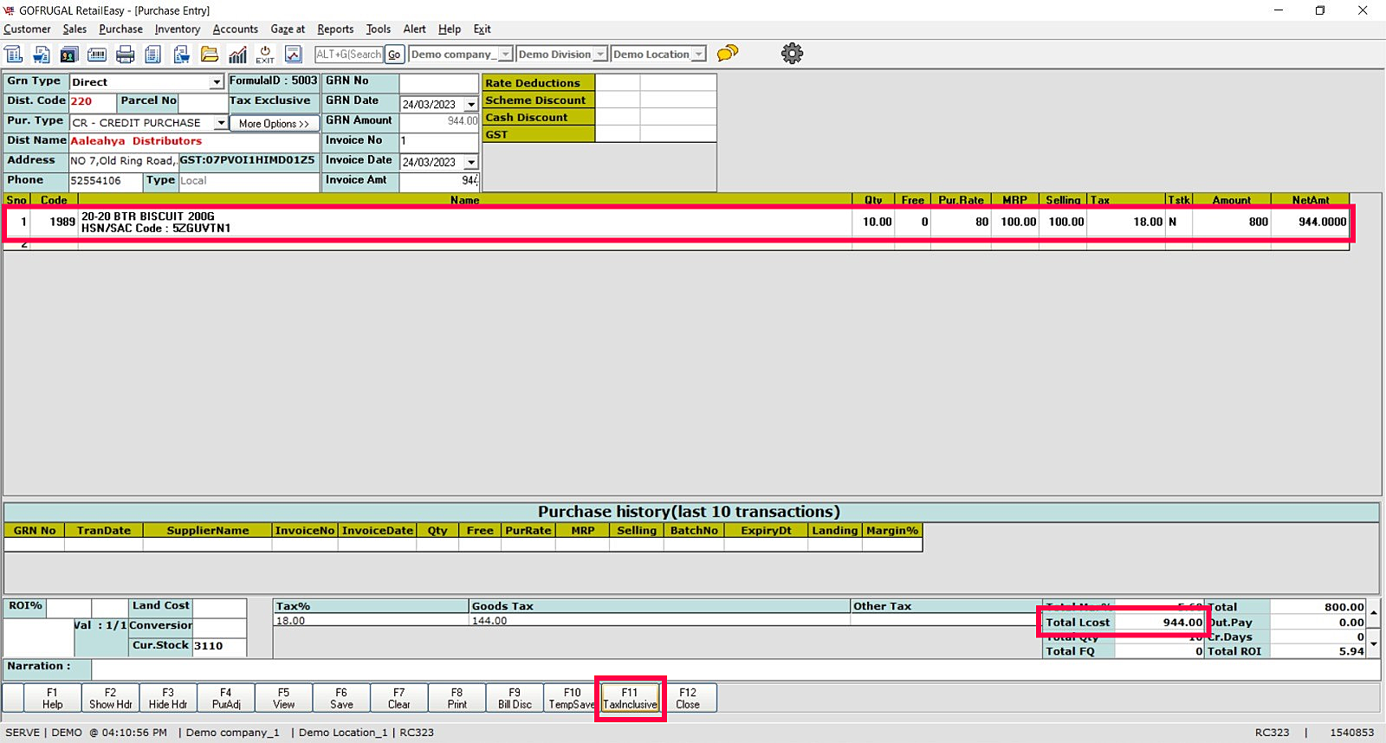Open the settings gear icon
The height and width of the screenshot is (743, 1386).
tap(792, 54)
